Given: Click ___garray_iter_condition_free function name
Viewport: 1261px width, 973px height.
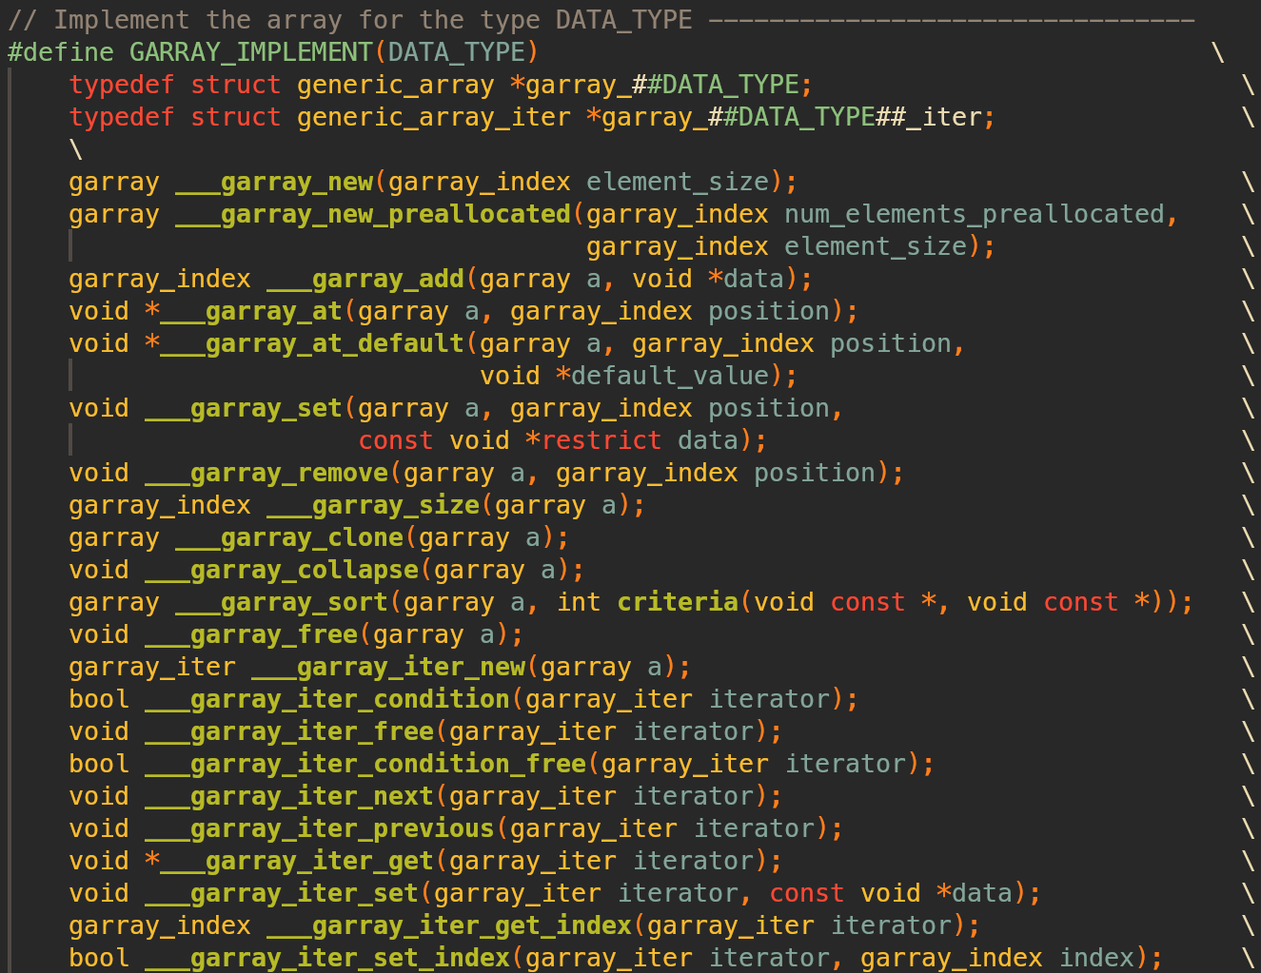Looking at the screenshot, I should 365,764.
